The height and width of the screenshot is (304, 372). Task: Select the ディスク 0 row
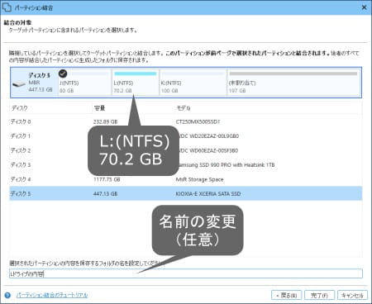point(186,121)
